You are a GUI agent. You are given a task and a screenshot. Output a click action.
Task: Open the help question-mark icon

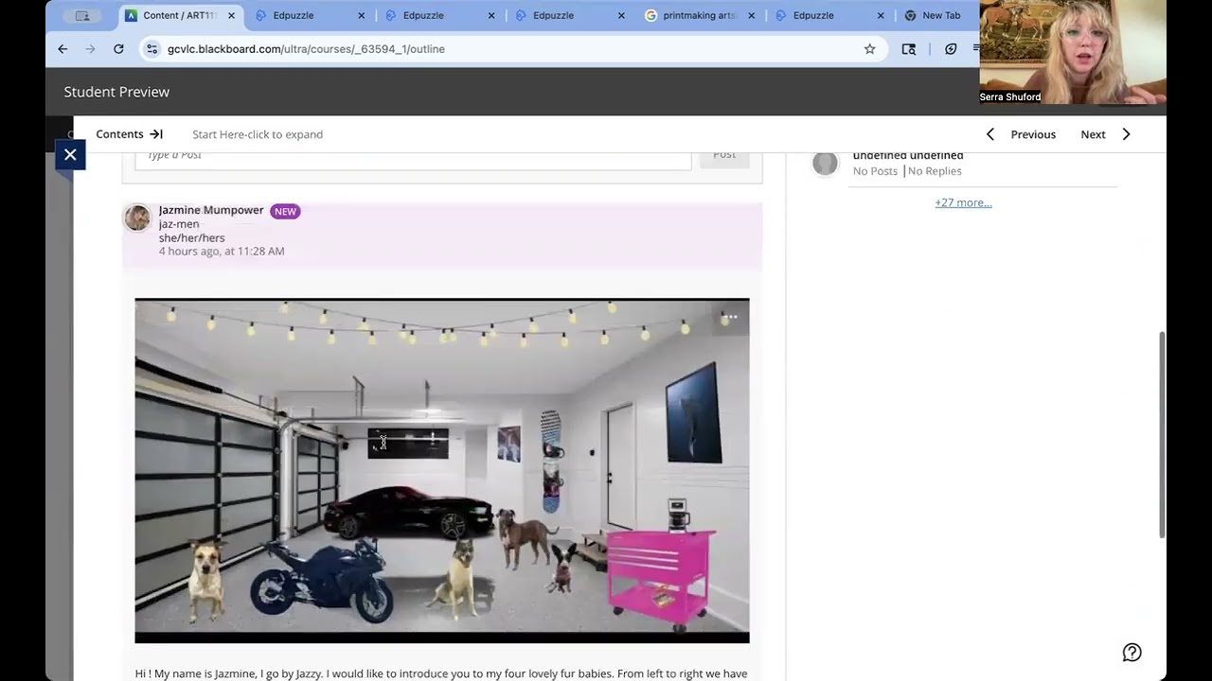pos(1132,653)
